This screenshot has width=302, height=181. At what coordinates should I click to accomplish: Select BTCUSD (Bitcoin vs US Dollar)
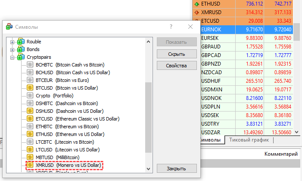(x=67, y=88)
